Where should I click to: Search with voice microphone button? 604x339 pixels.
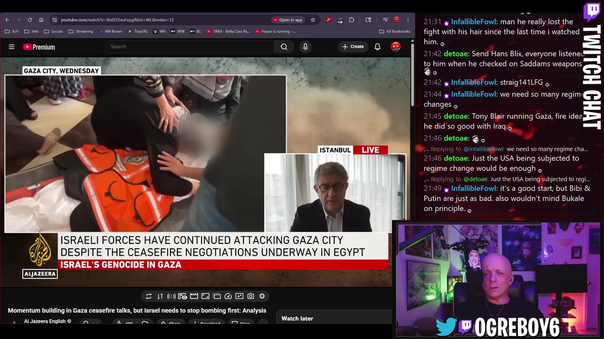(305, 47)
